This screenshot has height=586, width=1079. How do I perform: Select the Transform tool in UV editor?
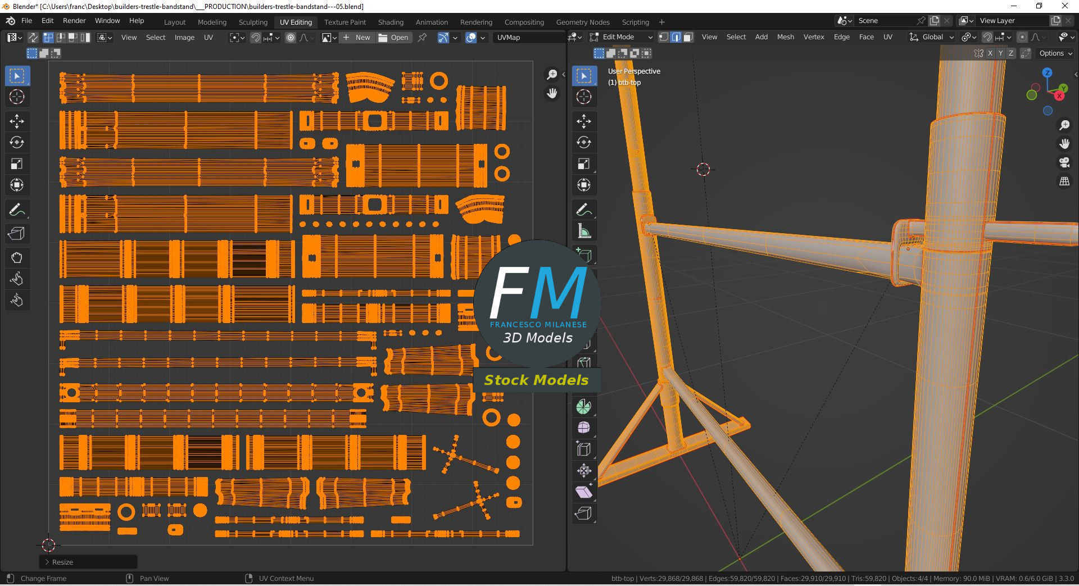[x=17, y=185]
